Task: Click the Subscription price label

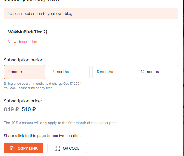Action: [23, 101]
